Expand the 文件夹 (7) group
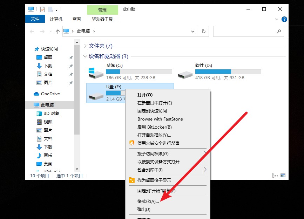Viewport: 304px width, 219px height. (x=85, y=46)
